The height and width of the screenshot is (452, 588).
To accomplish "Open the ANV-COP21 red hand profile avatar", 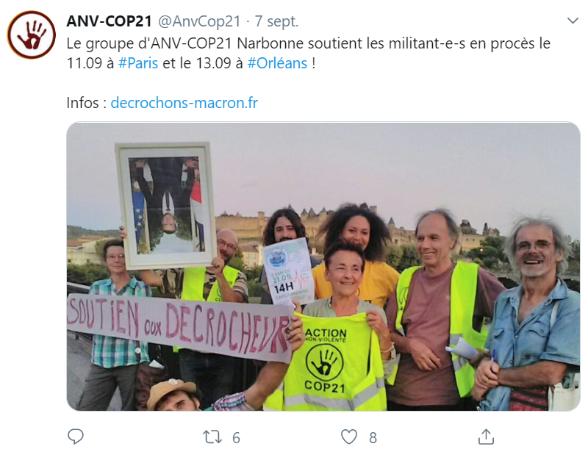I will (32, 35).
